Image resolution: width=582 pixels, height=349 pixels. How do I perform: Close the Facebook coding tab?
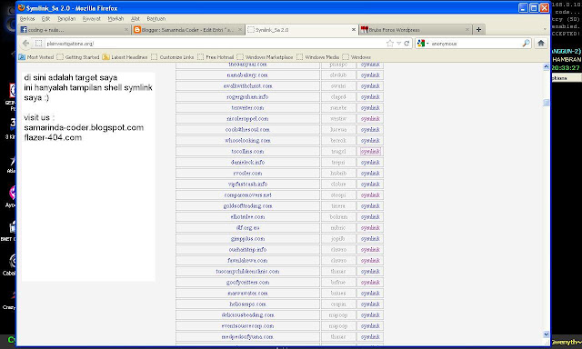click(x=126, y=30)
